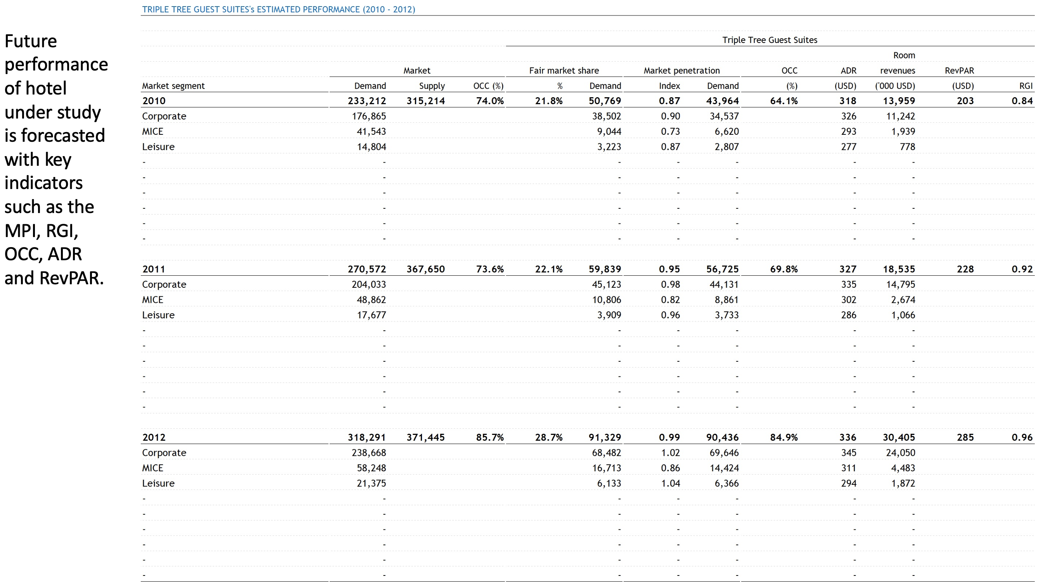Select the 'Fair market share' header
This screenshot has height=584, width=1041.
point(564,70)
